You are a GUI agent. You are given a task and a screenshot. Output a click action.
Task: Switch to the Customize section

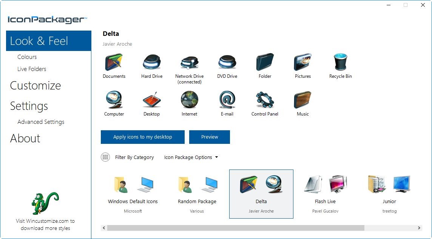[35, 86]
